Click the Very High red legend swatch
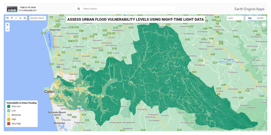 click(9, 124)
